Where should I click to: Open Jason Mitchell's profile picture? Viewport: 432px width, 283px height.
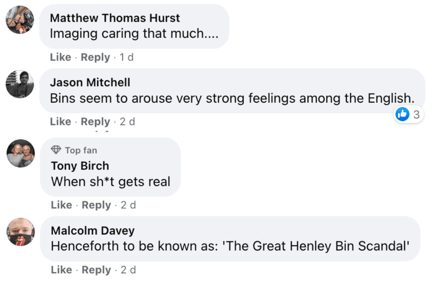point(20,84)
